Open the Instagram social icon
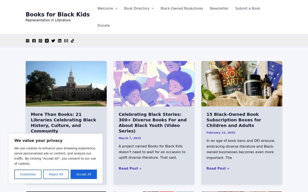Image resolution: width=308 pixels, height=192 pixels. pyautogui.click(x=27, y=41)
